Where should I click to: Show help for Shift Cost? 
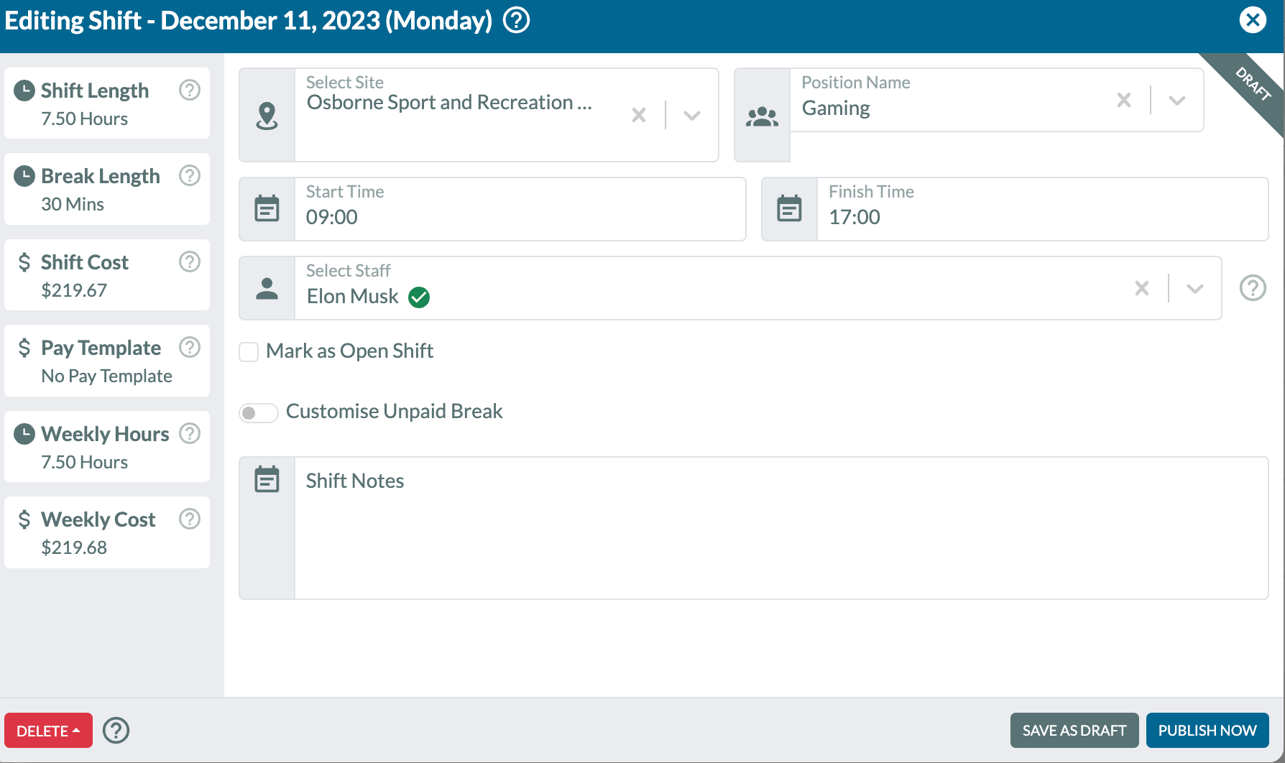pyautogui.click(x=190, y=262)
